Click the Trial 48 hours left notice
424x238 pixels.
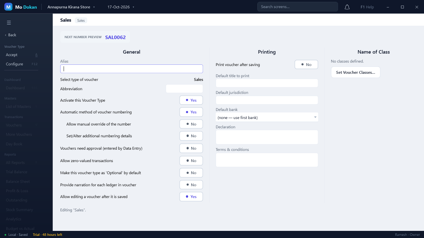pos(47,235)
